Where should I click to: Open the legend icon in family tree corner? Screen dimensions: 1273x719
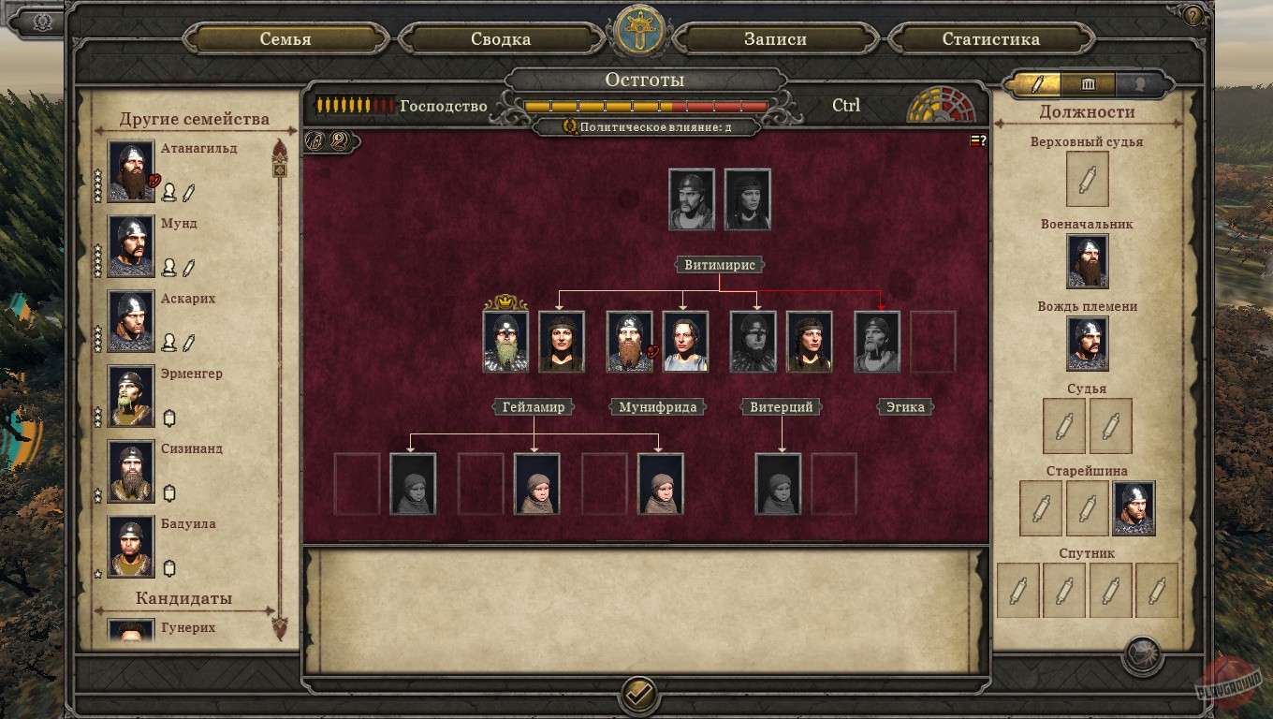click(x=978, y=140)
